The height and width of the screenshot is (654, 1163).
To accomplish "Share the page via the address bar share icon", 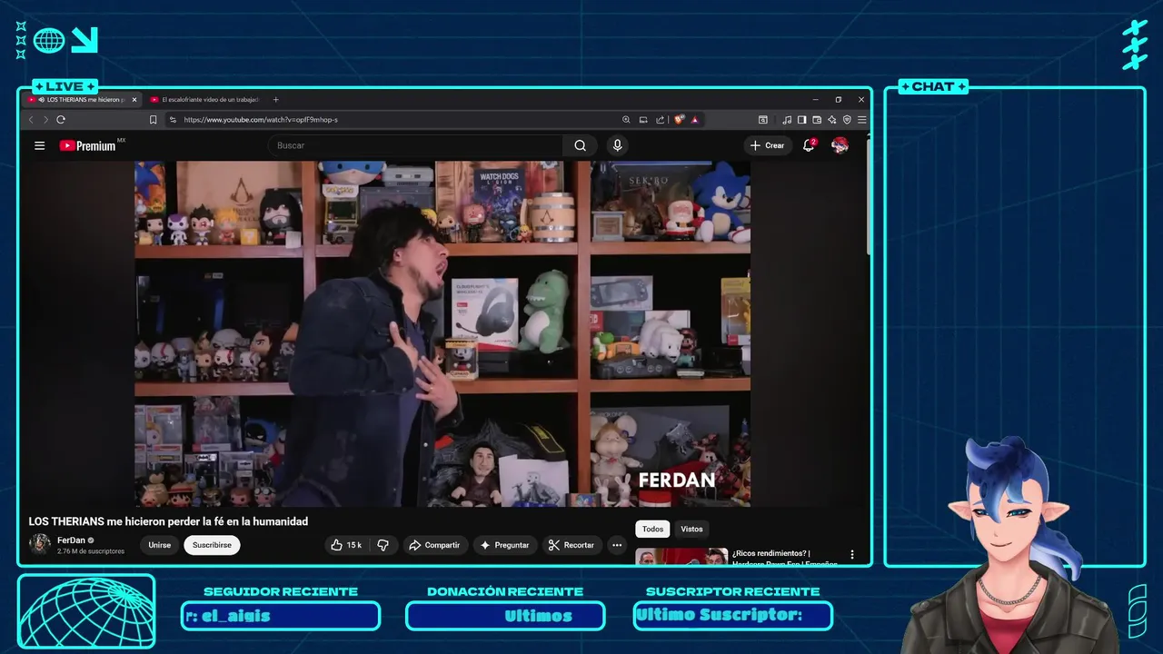I will tap(661, 120).
